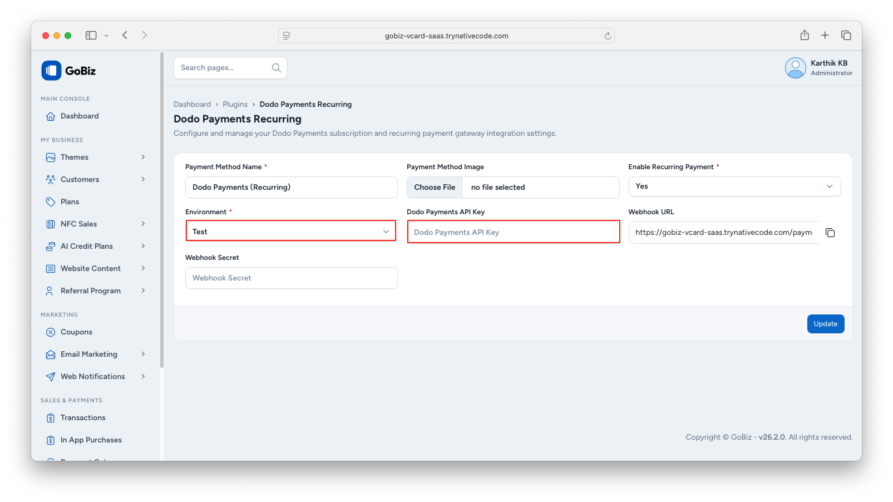Open Safari sidebar options dropdown arrow
The height and width of the screenshot is (502, 893).
(106, 36)
